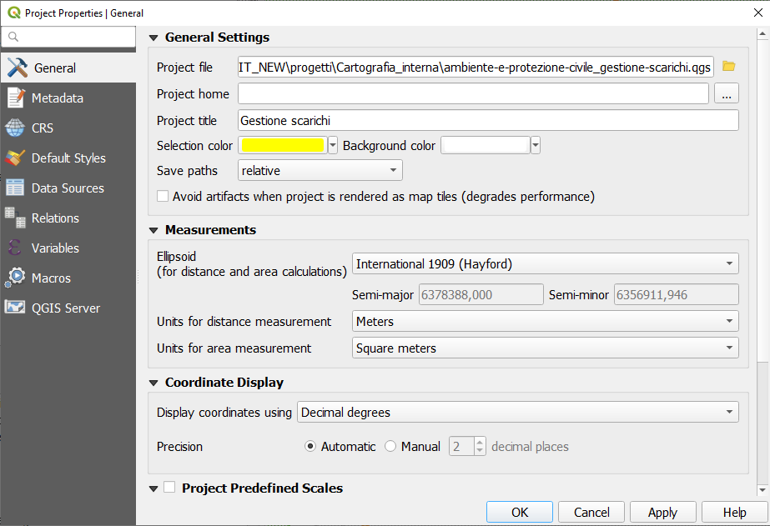
Task: Open the Ellipsoid dropdown
Action: tap(545, 264)
